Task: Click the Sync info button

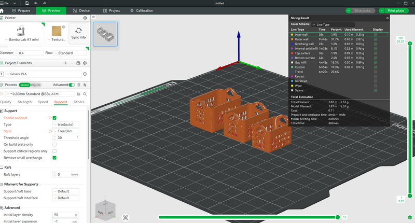Action: click(x=79, y=33)
